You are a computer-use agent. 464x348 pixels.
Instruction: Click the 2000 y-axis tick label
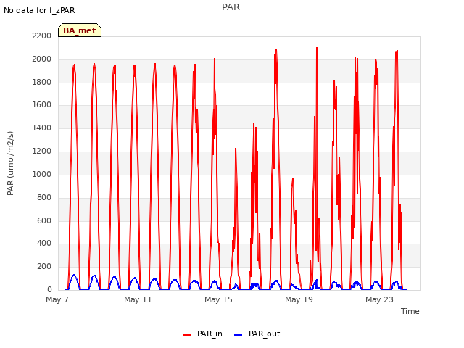(42, 59)
